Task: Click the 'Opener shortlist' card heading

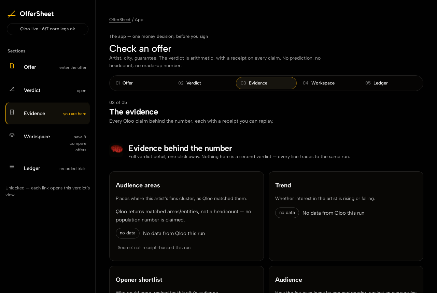Action: [139, 280]
